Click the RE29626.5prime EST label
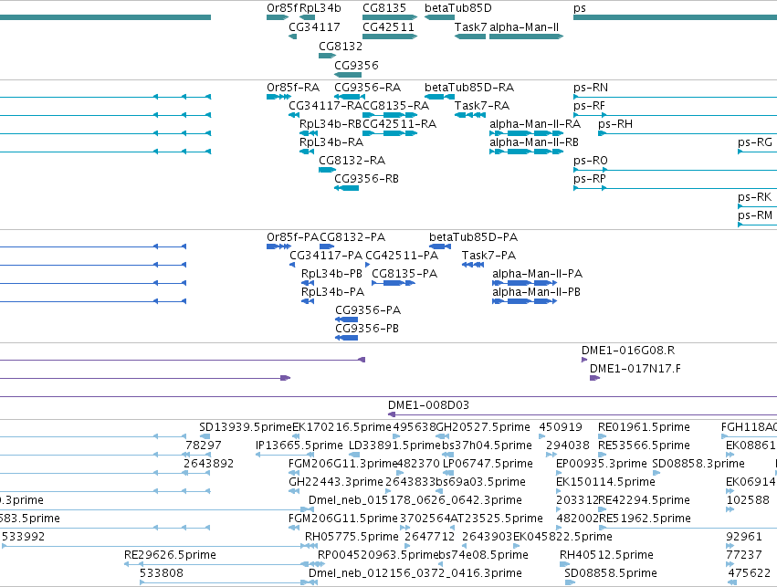 170,555
